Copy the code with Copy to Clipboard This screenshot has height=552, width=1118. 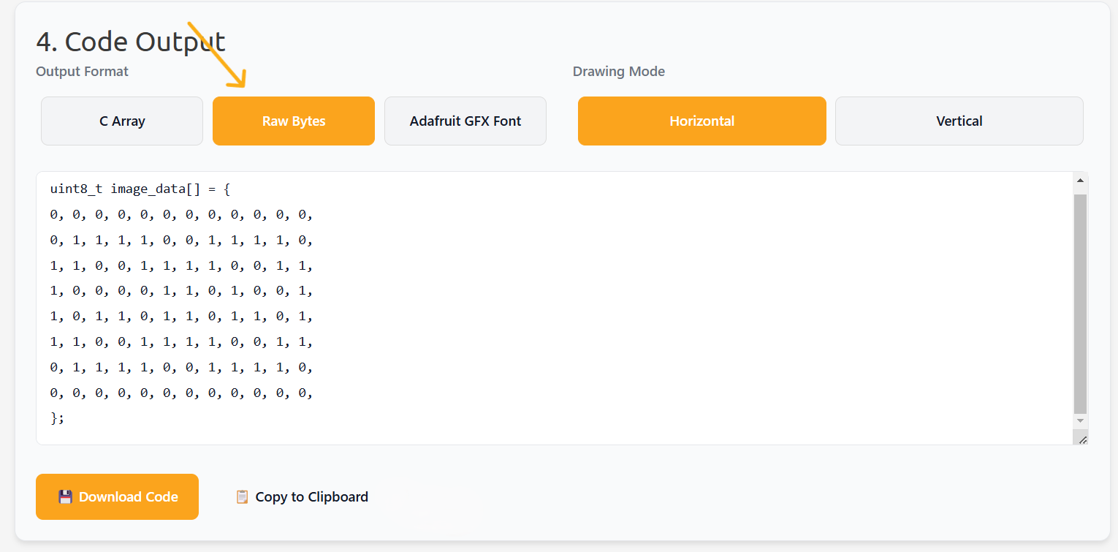point(311,497)
